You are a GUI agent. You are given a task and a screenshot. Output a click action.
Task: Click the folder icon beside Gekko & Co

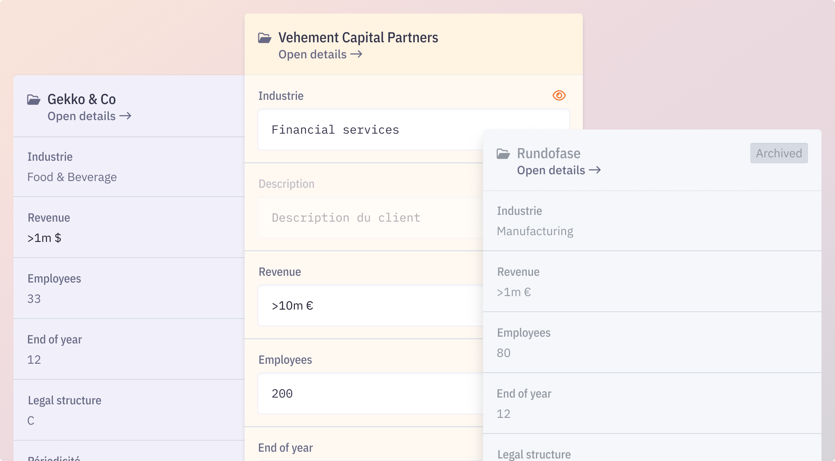point(34,100)
